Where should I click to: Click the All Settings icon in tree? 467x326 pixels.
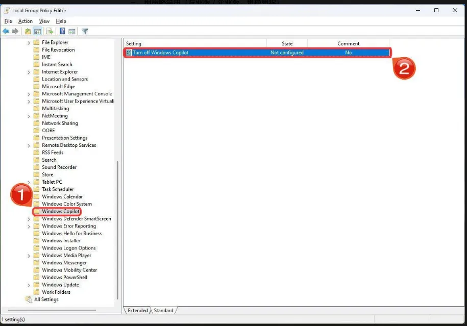coord(29,299)
